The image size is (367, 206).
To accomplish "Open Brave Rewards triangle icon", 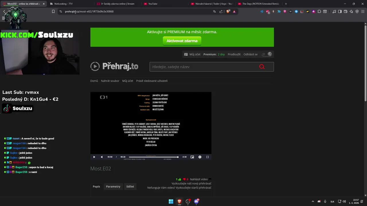I will click(x=234, y=11).
